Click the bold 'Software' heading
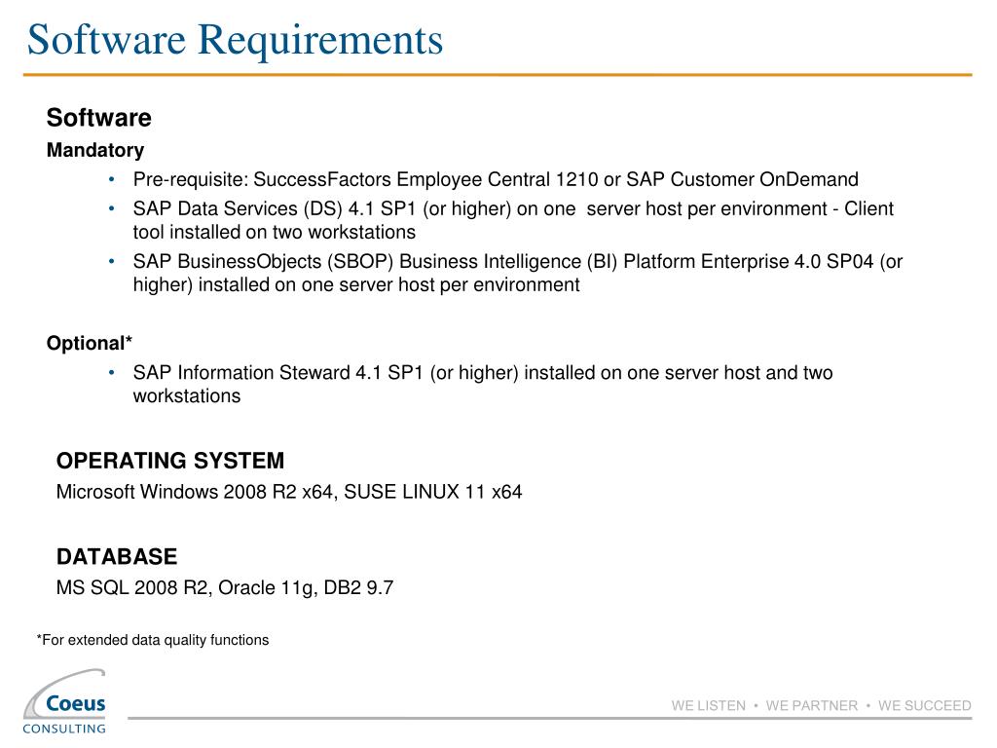 pos(99,118)
